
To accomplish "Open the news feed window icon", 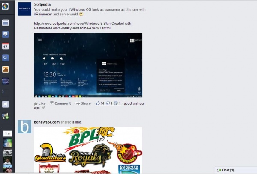I will (6, 23).
